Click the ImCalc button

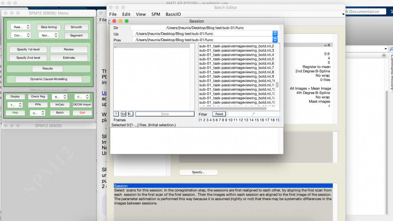[x=60, y=105]
